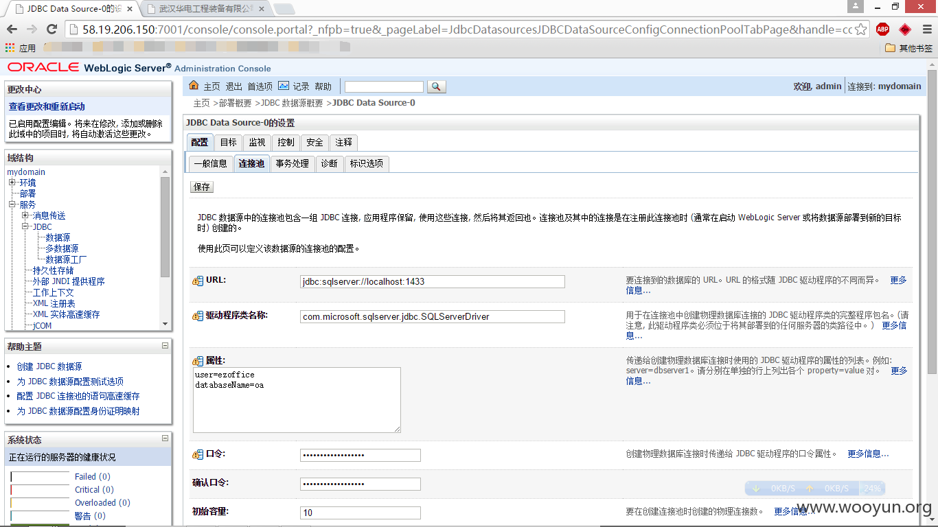This screenshot has width=938, height=527.
Task: Click the URL input field
Action: pyautogui.click(x=433, y=281)
